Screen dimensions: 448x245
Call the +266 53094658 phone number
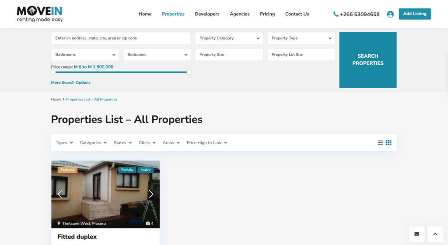point(360,14)
